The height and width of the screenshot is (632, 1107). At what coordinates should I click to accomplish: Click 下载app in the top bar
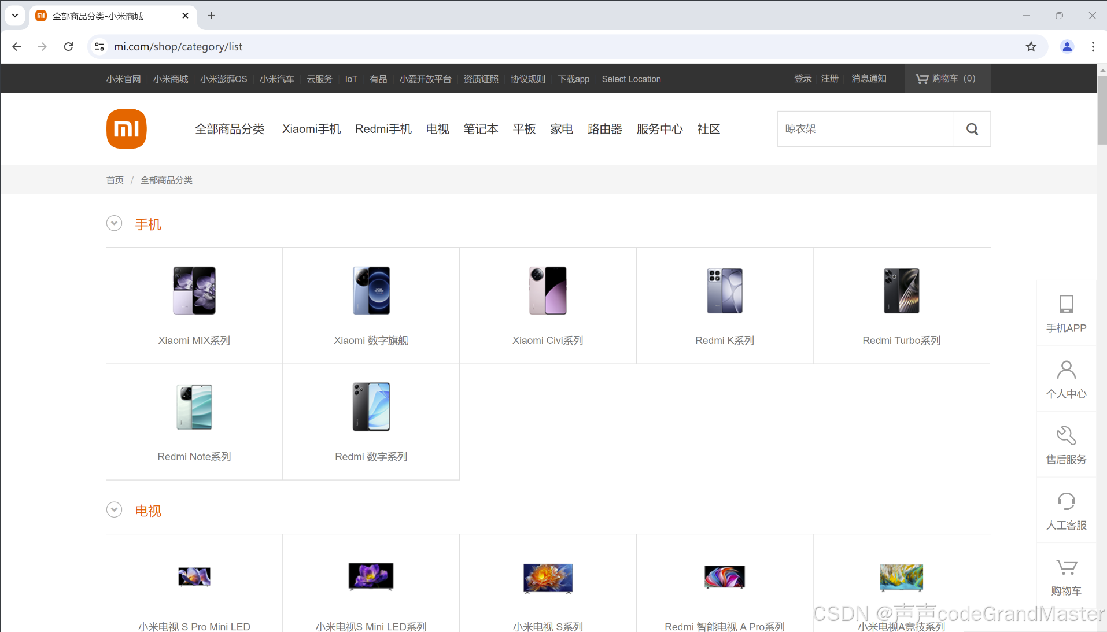point(574,79)
